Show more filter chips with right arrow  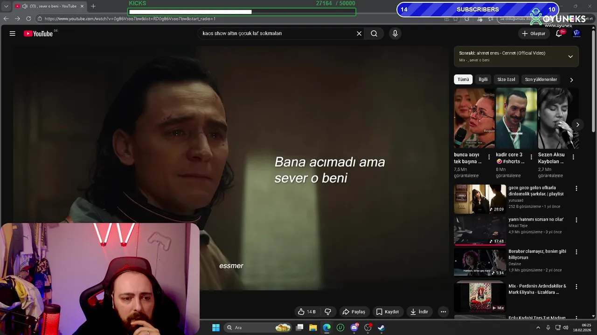tap(571, 80)
